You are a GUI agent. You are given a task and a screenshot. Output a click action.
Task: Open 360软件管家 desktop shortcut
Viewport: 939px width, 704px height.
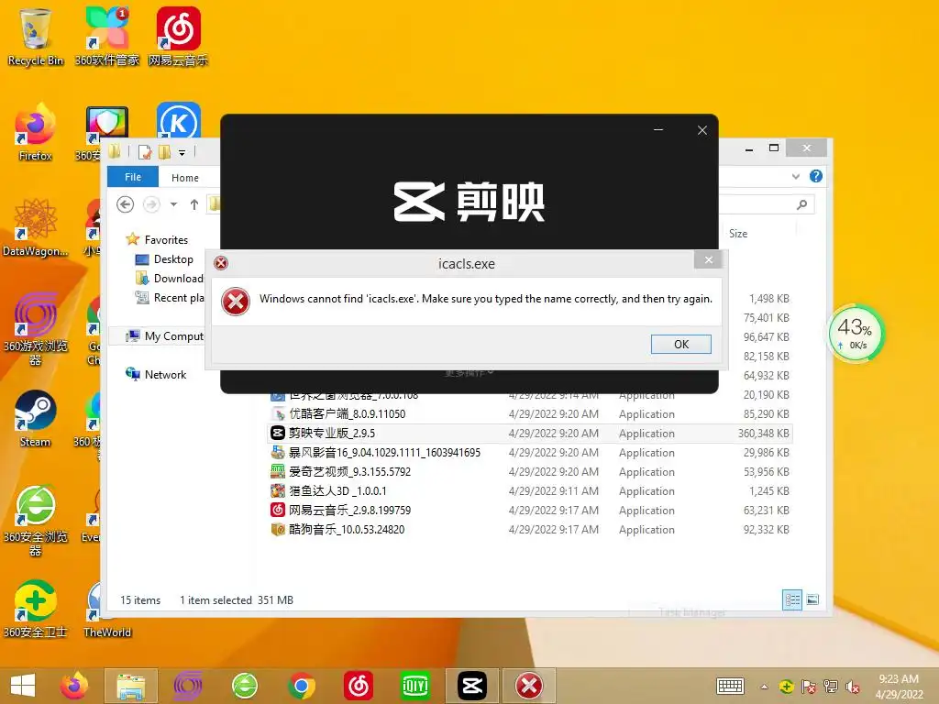tap(106, 37)
